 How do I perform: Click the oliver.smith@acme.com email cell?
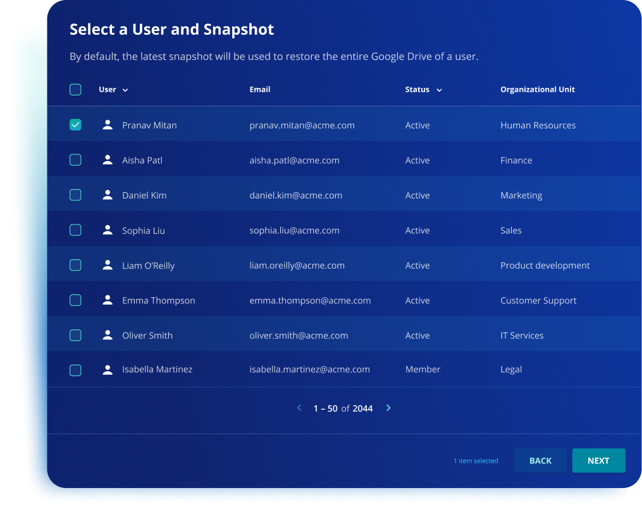(x=299, y=336)
